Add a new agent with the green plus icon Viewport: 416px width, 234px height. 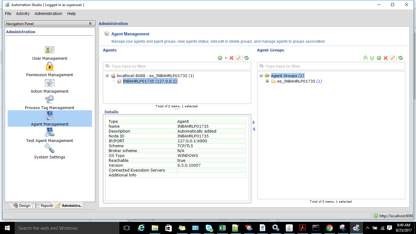pos(219,58)
